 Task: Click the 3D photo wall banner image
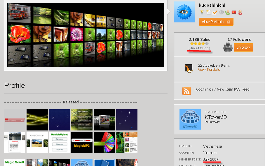86,35
